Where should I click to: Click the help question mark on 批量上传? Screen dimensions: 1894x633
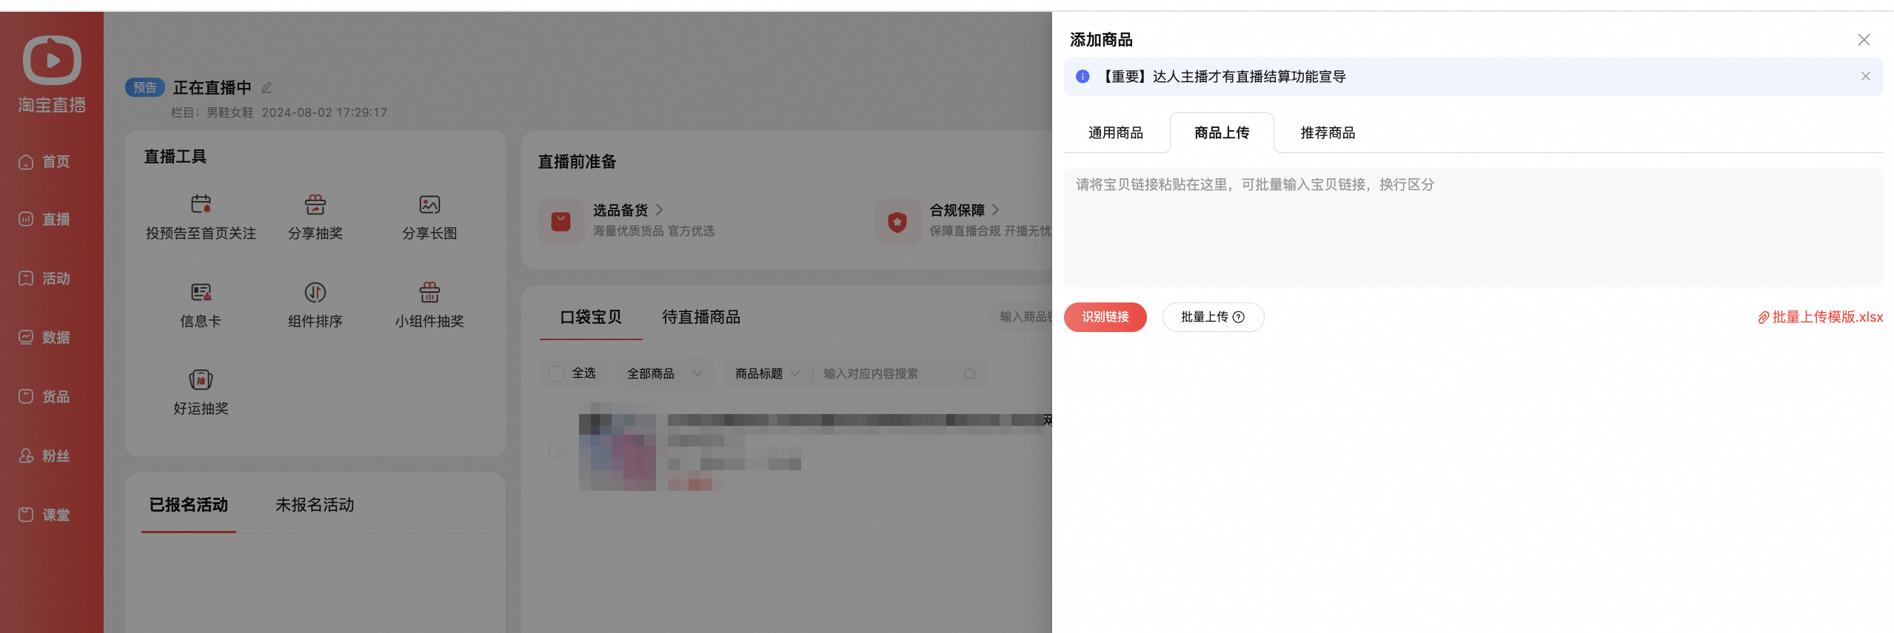pyautogui.click(x=1239, y=317)
